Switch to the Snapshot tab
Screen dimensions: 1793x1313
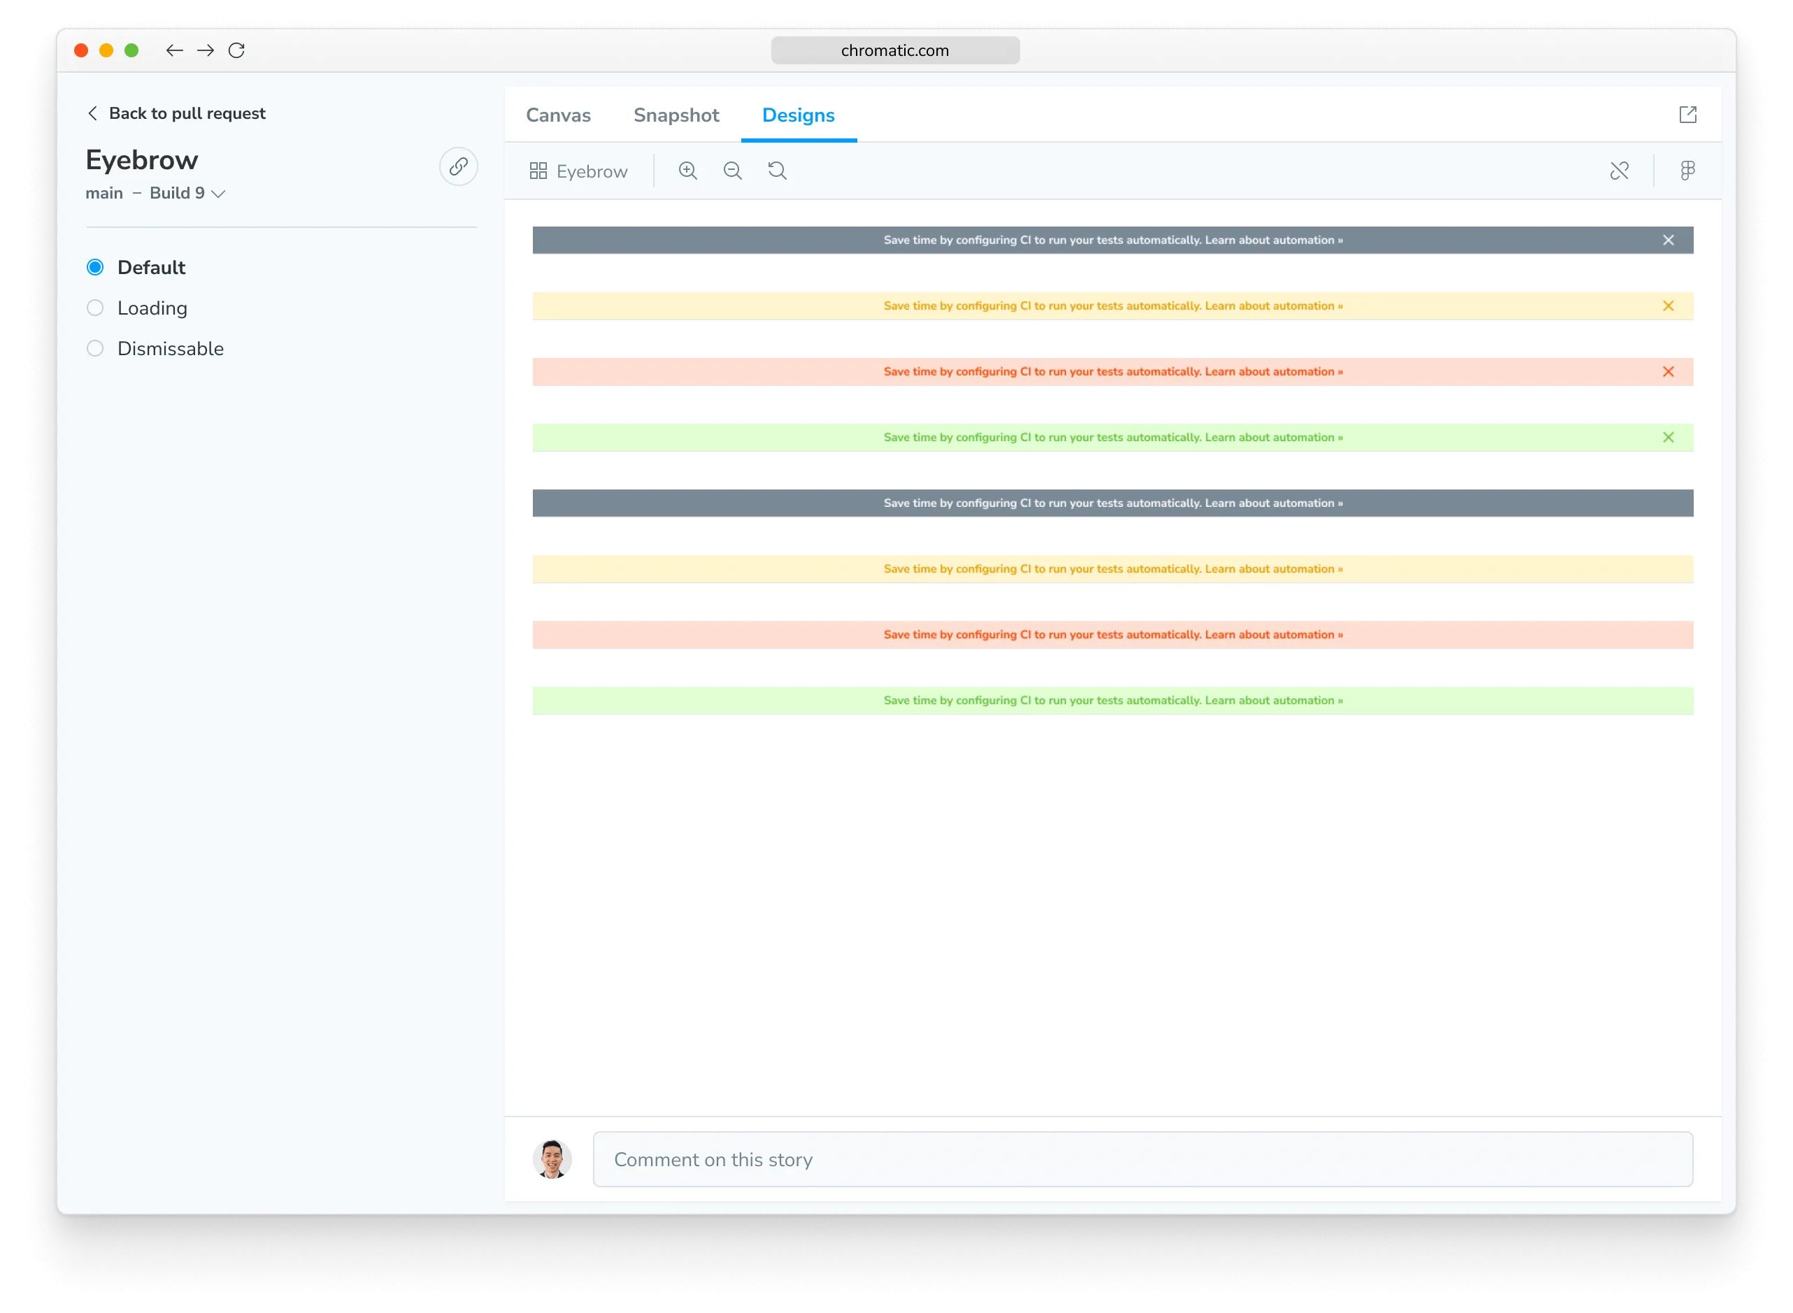click(676, 115)
